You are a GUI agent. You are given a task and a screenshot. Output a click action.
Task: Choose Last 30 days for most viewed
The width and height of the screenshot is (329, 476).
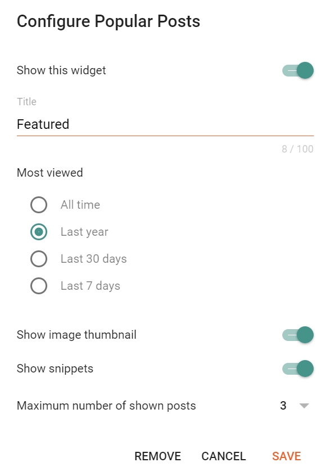point(39,259)
